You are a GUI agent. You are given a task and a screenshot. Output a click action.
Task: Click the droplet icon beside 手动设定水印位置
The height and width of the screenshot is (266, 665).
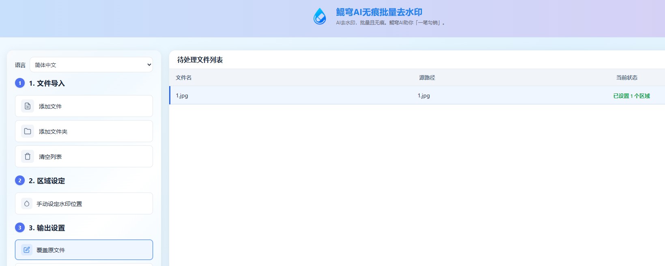(27, 203)
